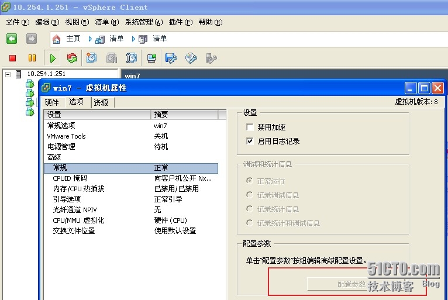The width and height of the screenshot is (448, 300).
Task: Select the 引导选项 row
Action: (x=131, y=199)
